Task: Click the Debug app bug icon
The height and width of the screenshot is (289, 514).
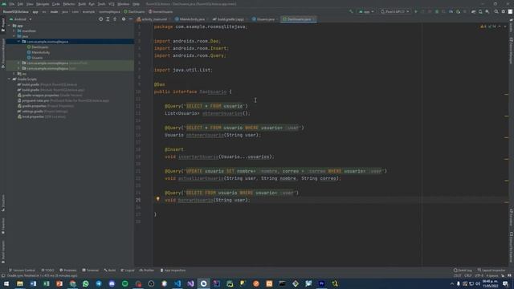Action: 437,12
